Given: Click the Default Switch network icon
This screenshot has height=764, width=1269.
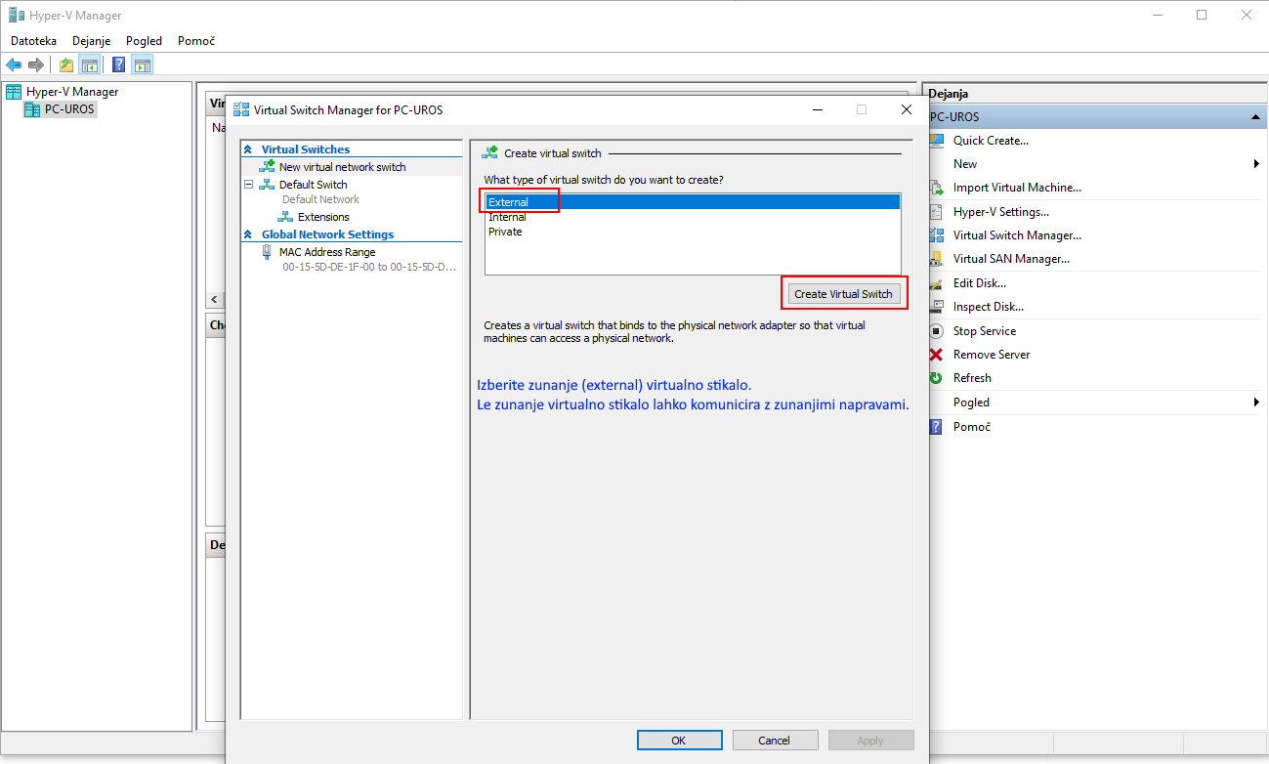Looking at the screenshot, I should tap(267, 185).
